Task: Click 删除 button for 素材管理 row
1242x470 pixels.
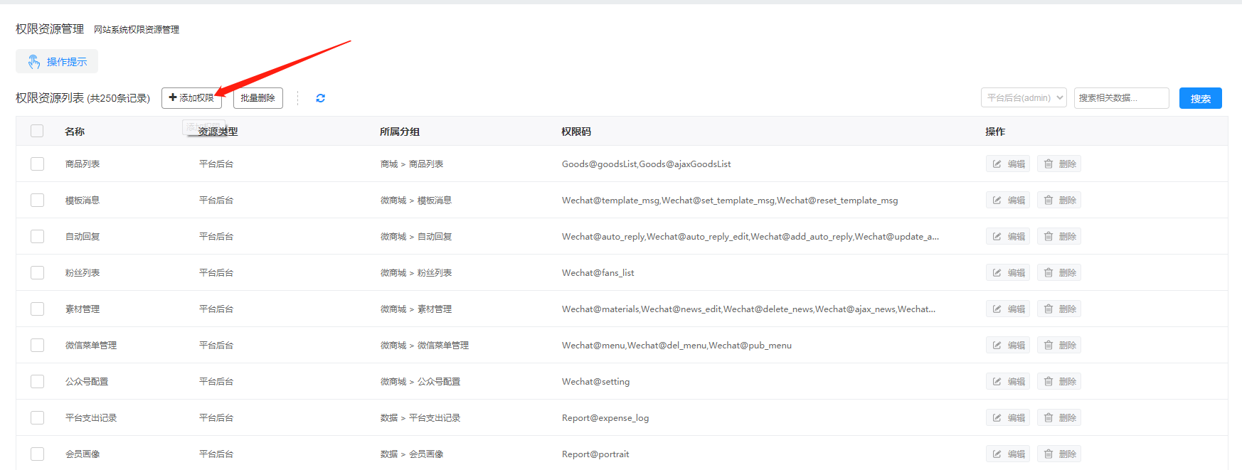Action: (x=1059, y=309)
